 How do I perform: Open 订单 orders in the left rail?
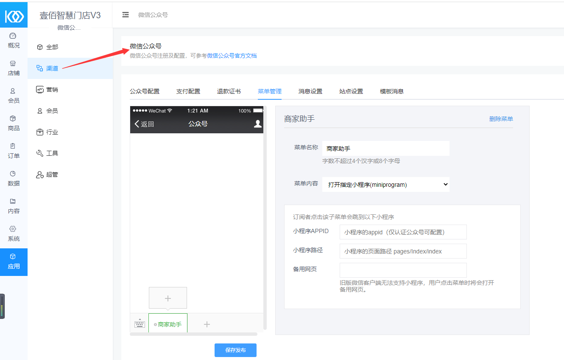14,151
